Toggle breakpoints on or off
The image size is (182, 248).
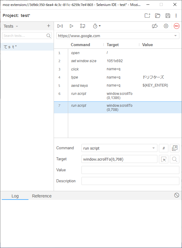[x=155, y=26]
